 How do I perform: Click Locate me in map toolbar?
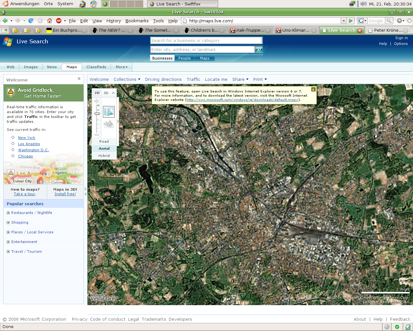coord(216,79)
